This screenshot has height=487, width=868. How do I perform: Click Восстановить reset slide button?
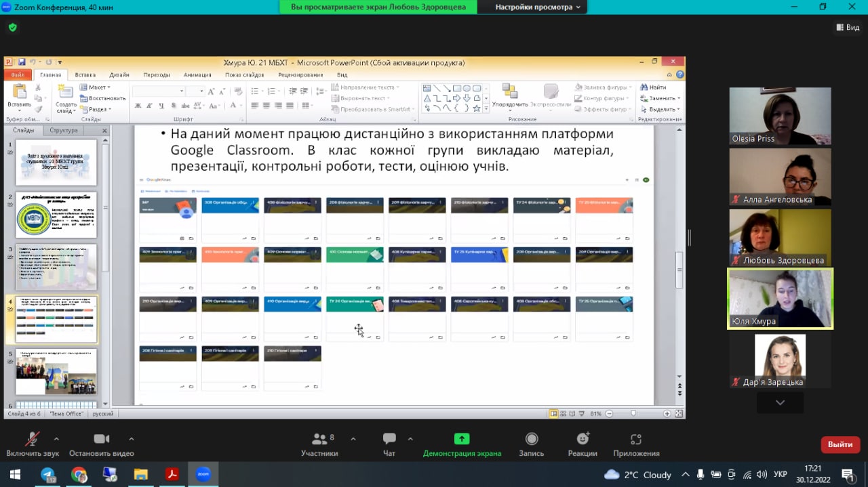102,98
